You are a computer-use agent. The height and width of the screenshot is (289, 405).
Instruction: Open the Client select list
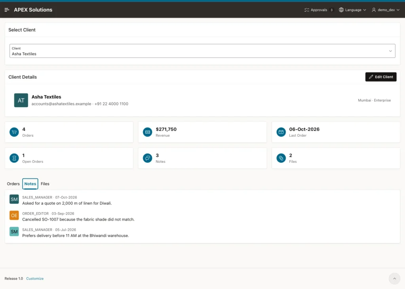pos(202,51)
